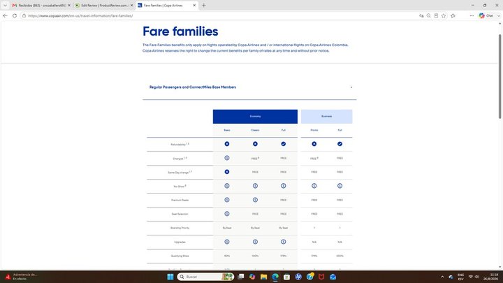Open the translate page icon in address bar
Image resolution: width=503 pixels, height=283 pixels.
(421, 15)
